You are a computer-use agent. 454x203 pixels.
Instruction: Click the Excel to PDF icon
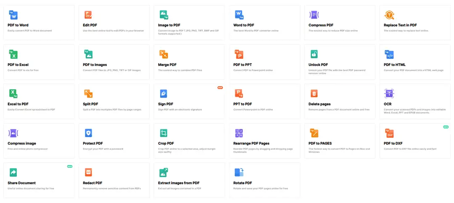click(x=13, y=94)
